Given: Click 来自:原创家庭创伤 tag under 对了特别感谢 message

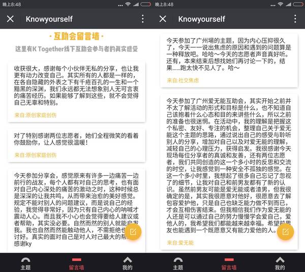Looking at the screenshot, I should [x=35, y=155].
